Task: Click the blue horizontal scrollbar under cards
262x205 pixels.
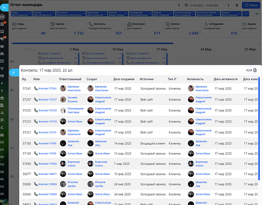Action: (93, 43)
